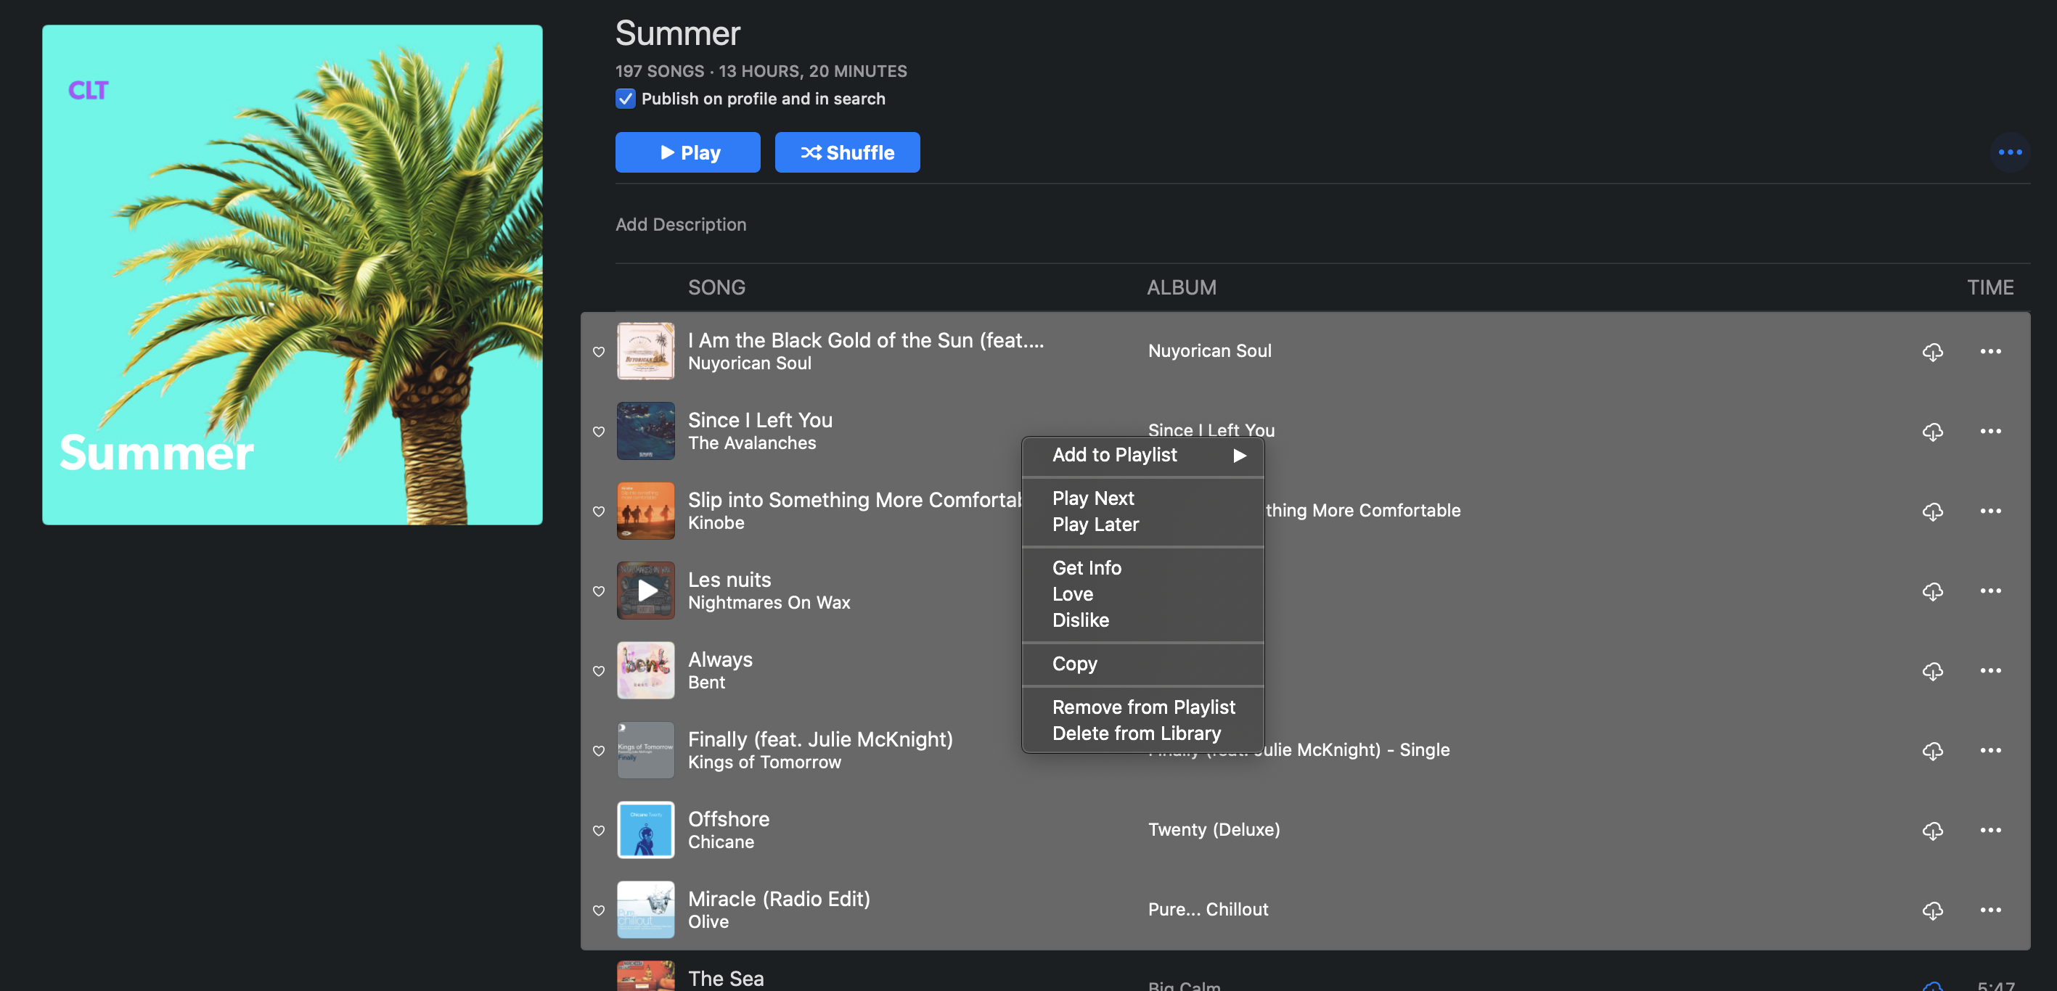Open three-dot menu for I Am the Black Gold
Image resolution: width=2057 pixels, height=991 pixels.
[x=1990, y=351]
